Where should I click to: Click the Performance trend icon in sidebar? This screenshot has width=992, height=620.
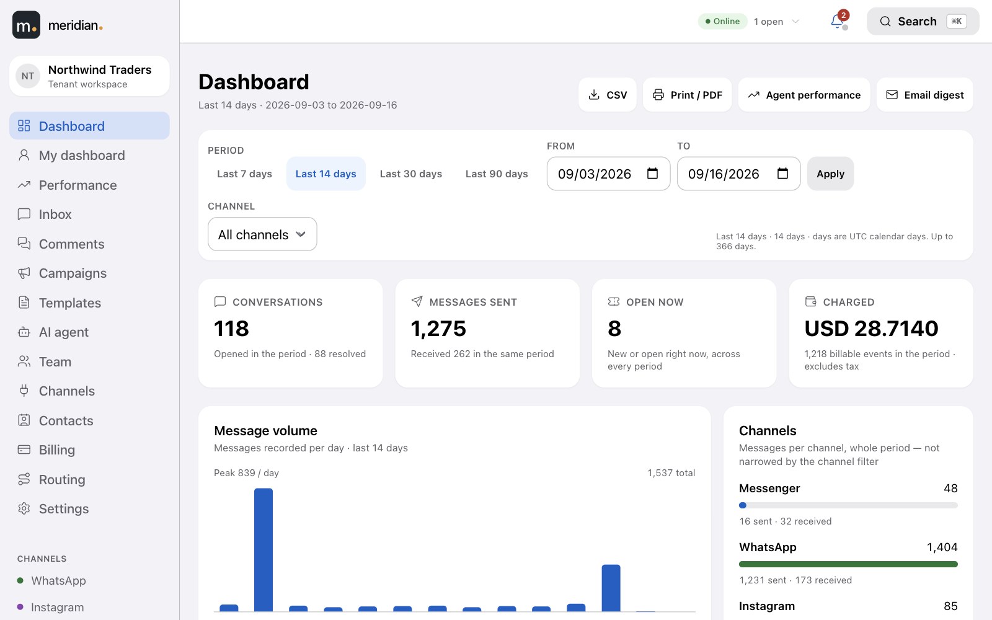[24, 185]
